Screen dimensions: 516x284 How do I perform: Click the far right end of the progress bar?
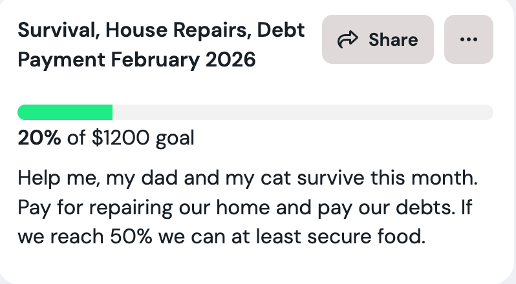coord(488,112)
